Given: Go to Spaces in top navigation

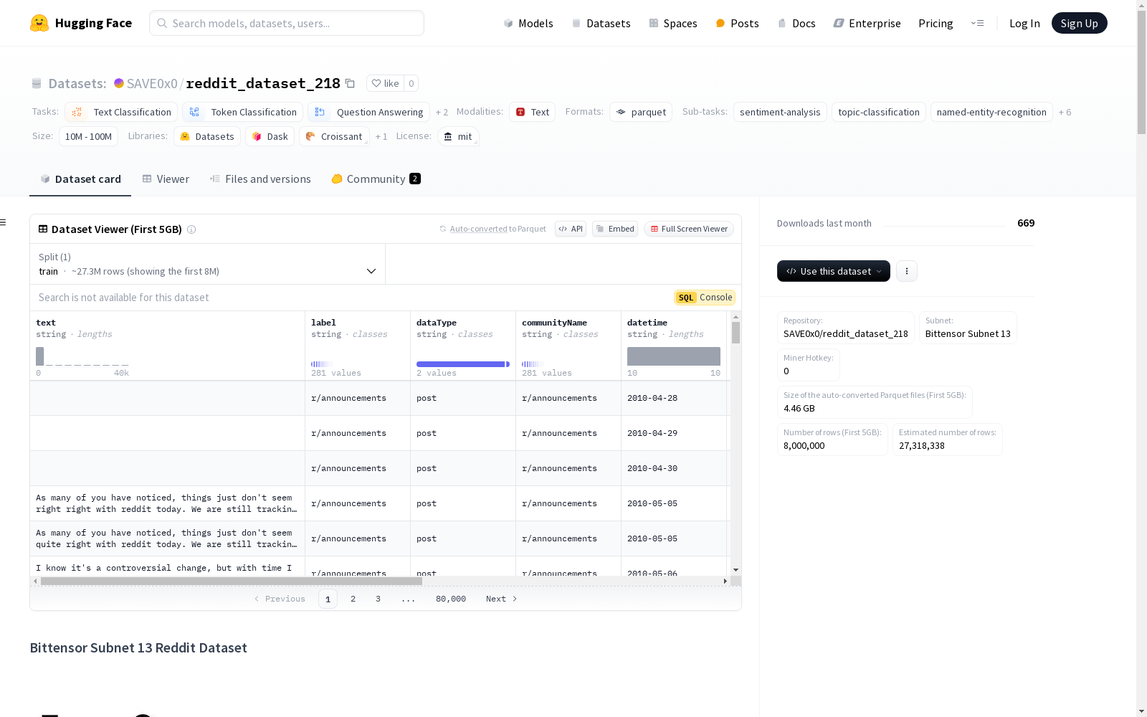Looking at the screenshot, I should pyautogui.click(x=673, y=23).
